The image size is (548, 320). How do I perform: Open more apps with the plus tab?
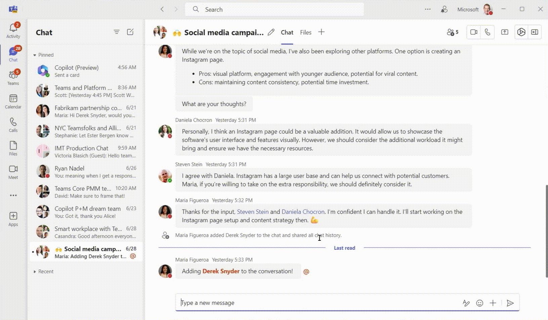pos(322,32)
